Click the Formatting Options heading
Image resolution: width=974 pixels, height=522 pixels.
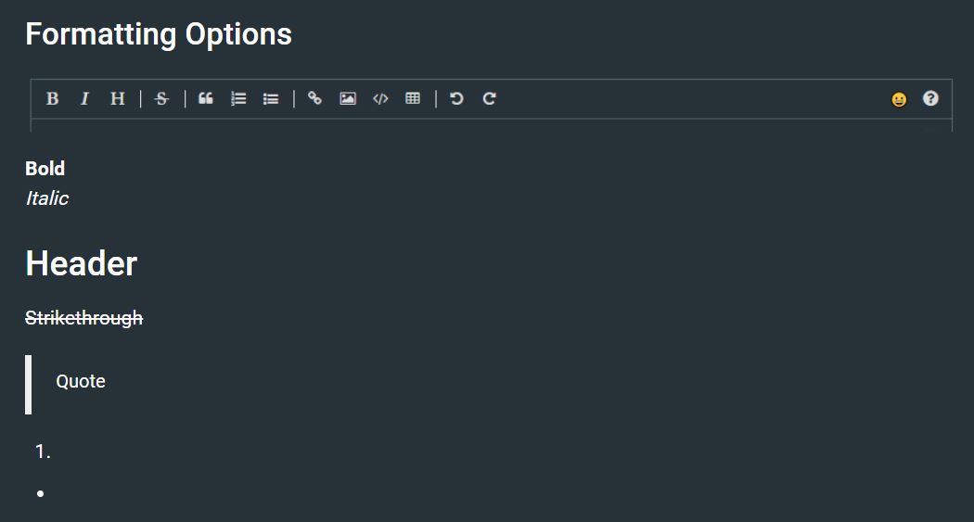point(159,34)
